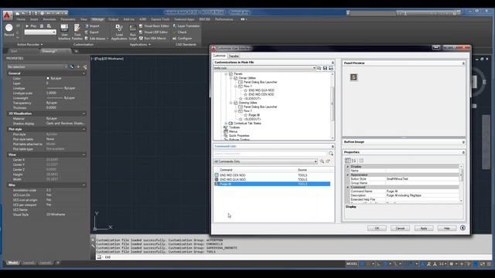Viewport: 495px width, 278px height.
Task: Open the Express Tools ribbon tab
Action: tap(160, 19)
